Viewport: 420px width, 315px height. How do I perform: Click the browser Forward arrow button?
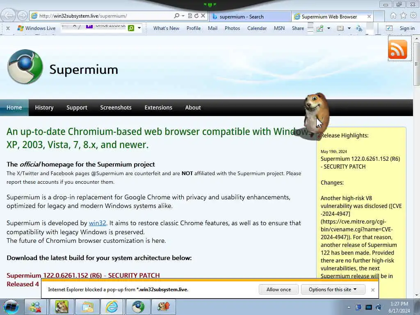pos(23,16)
